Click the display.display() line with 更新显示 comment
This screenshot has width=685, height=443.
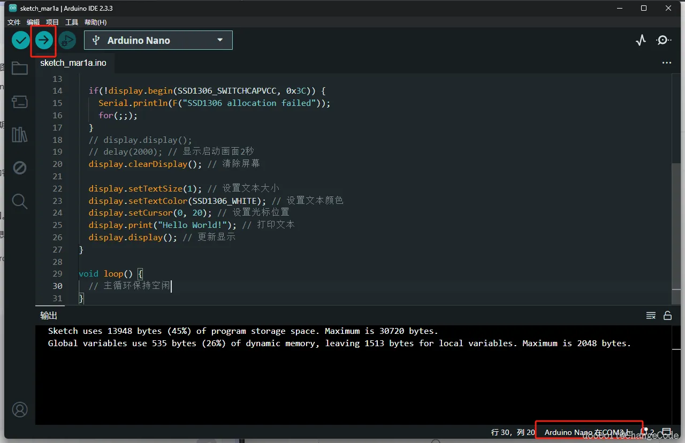click(x=162, y=237)
